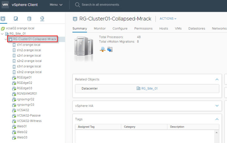The height and width of the screenshot is (143, 227).
Task: Click host icon for s2n1.orange.local
Action: (x=14, y=56)
